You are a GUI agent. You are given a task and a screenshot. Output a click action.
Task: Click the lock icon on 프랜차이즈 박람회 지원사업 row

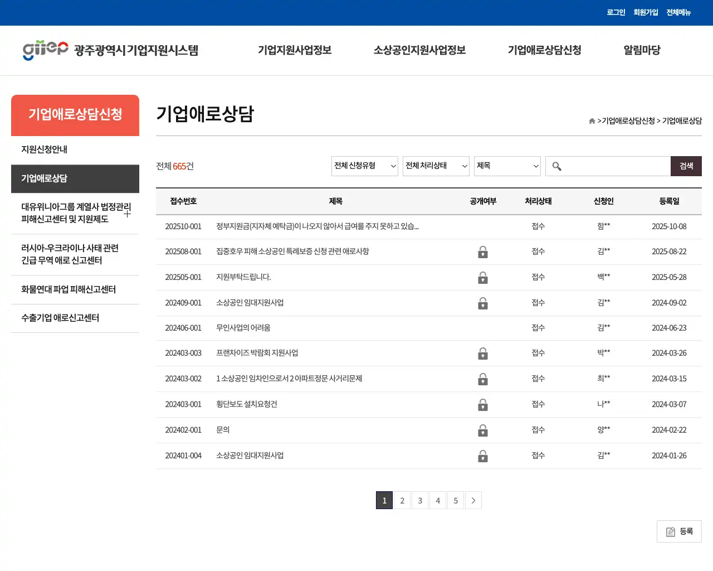(x=482, y=354)
